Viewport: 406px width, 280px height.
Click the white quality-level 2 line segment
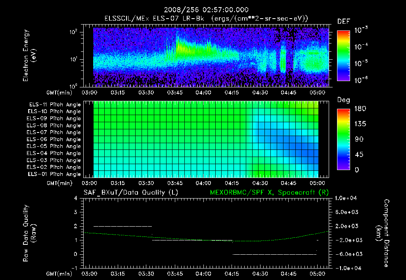123,226
